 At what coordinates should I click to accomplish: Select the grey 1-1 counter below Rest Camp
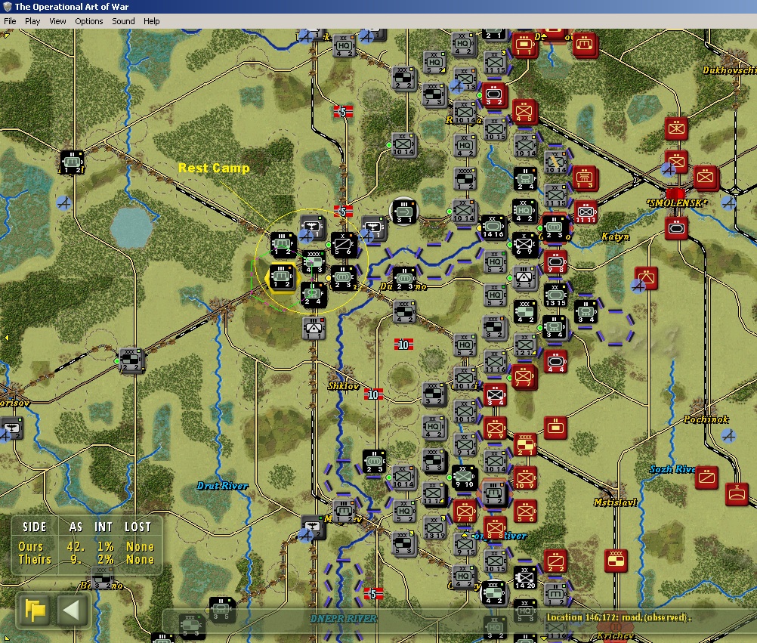[x=314, y=328]
